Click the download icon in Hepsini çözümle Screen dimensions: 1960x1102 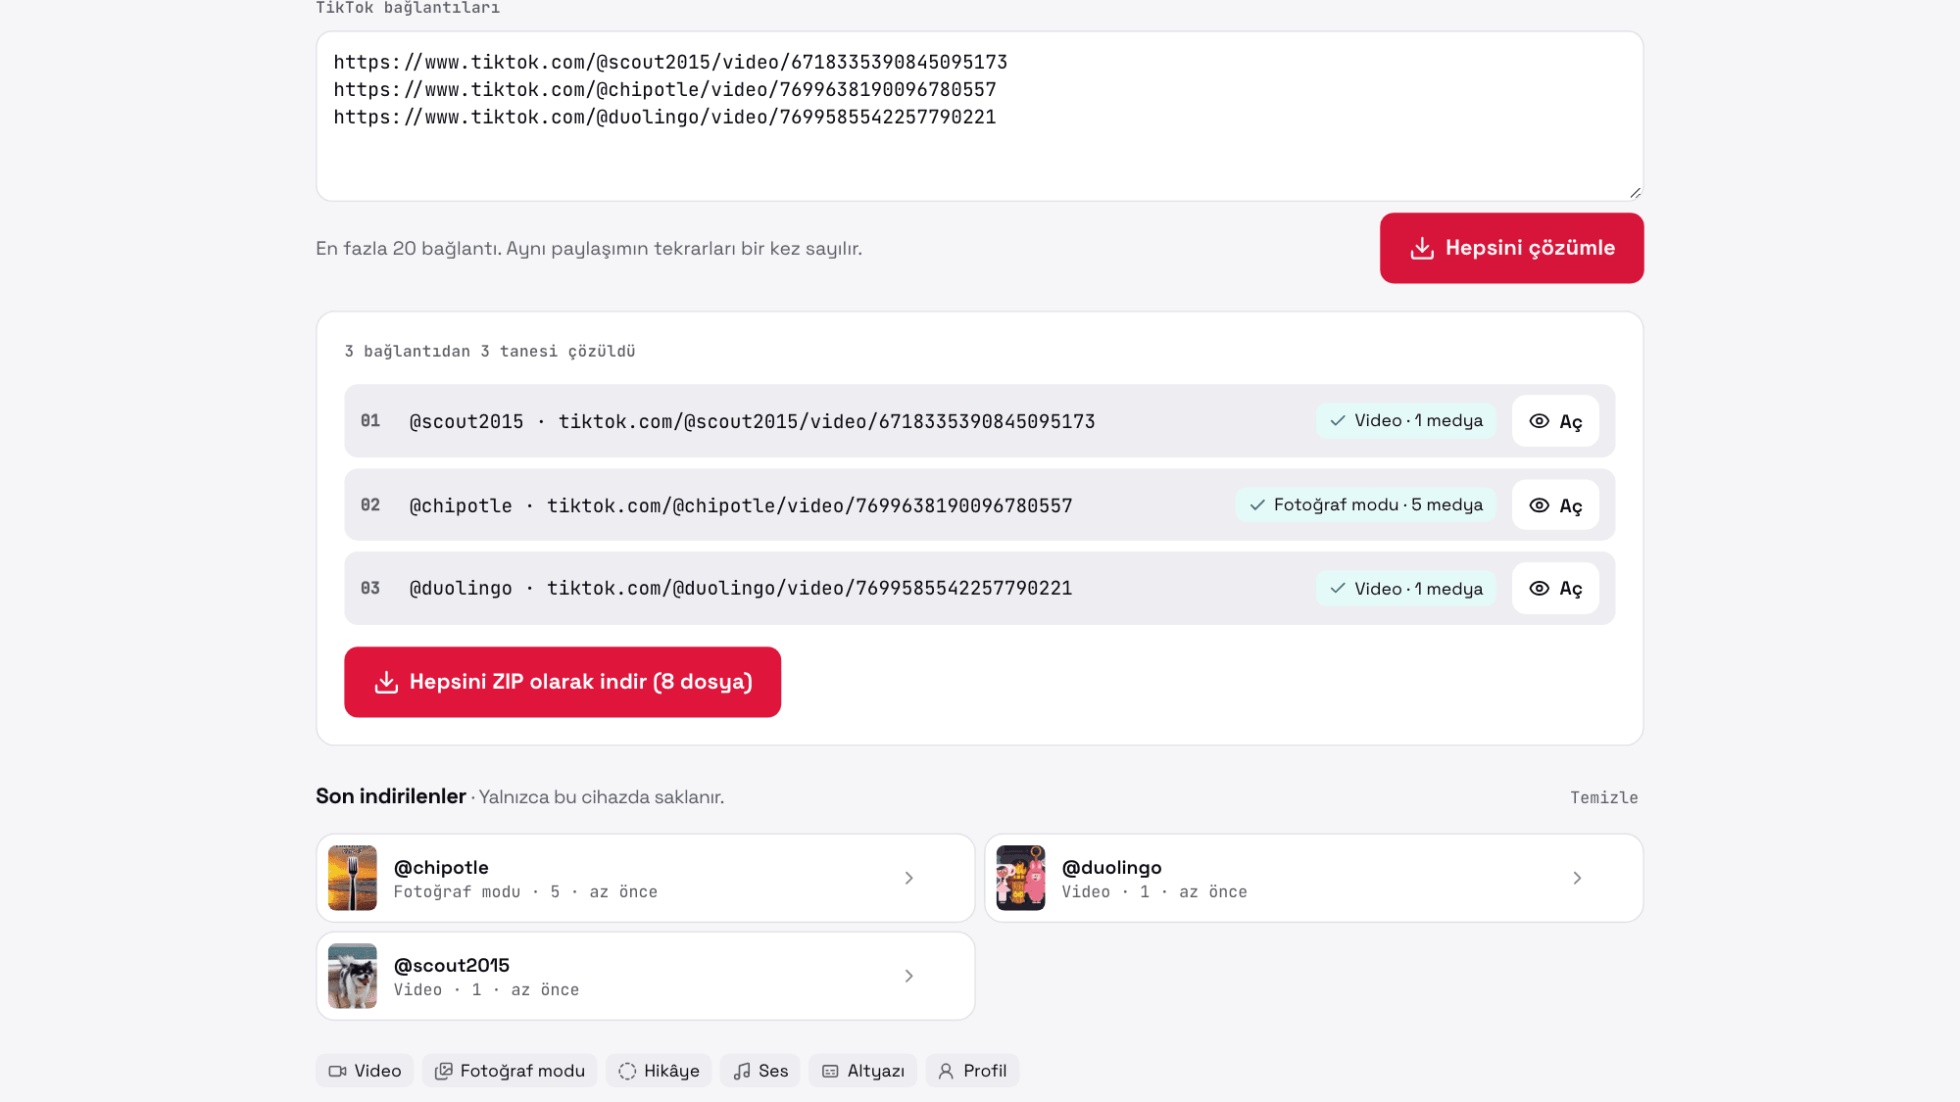(1422, 248)
